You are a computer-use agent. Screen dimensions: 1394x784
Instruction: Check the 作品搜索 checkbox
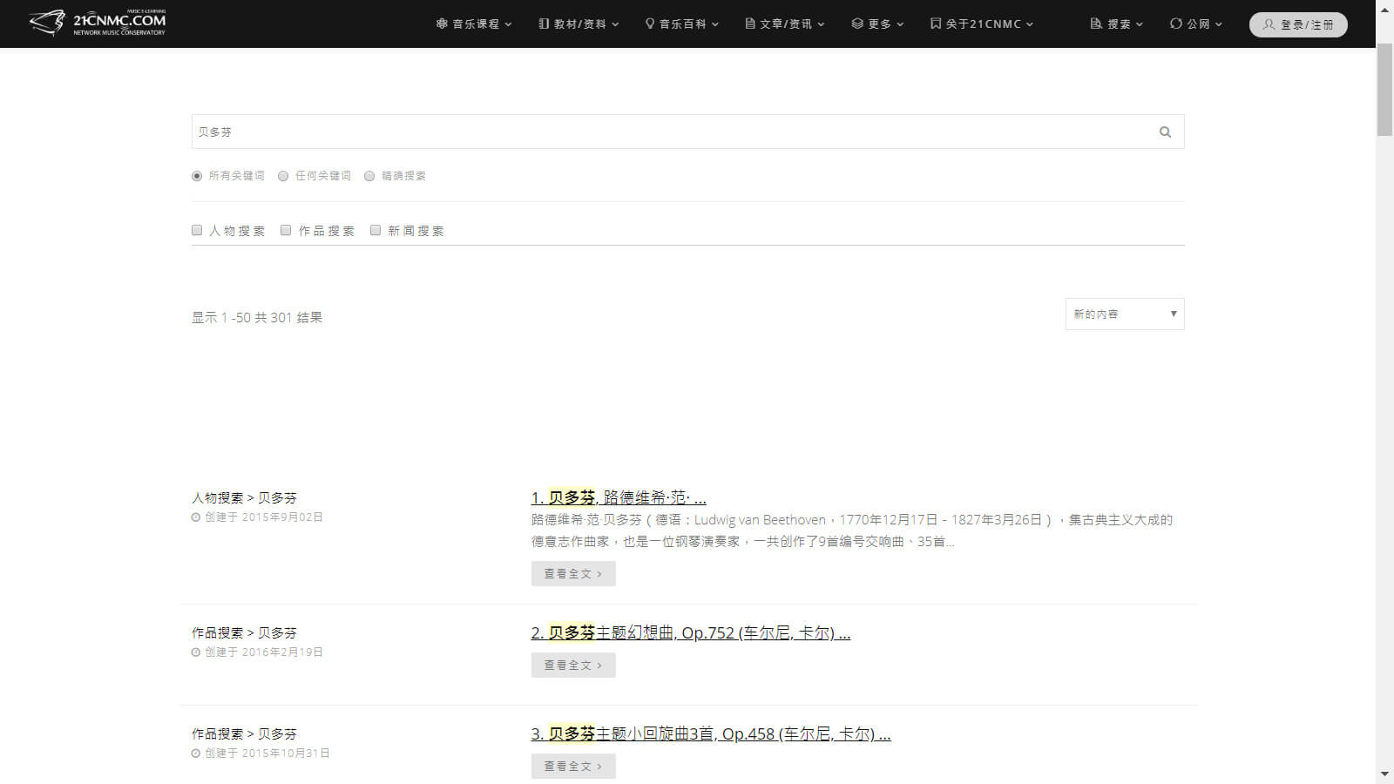point(286,230)
